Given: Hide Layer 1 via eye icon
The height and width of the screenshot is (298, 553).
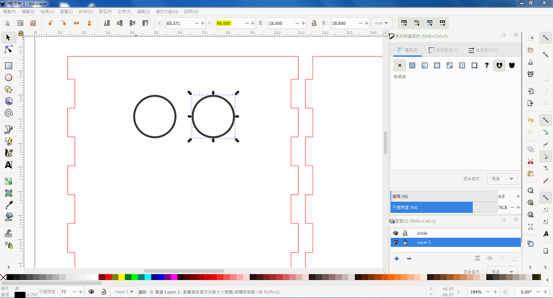Looking at the screenshot, I should 395,243.
